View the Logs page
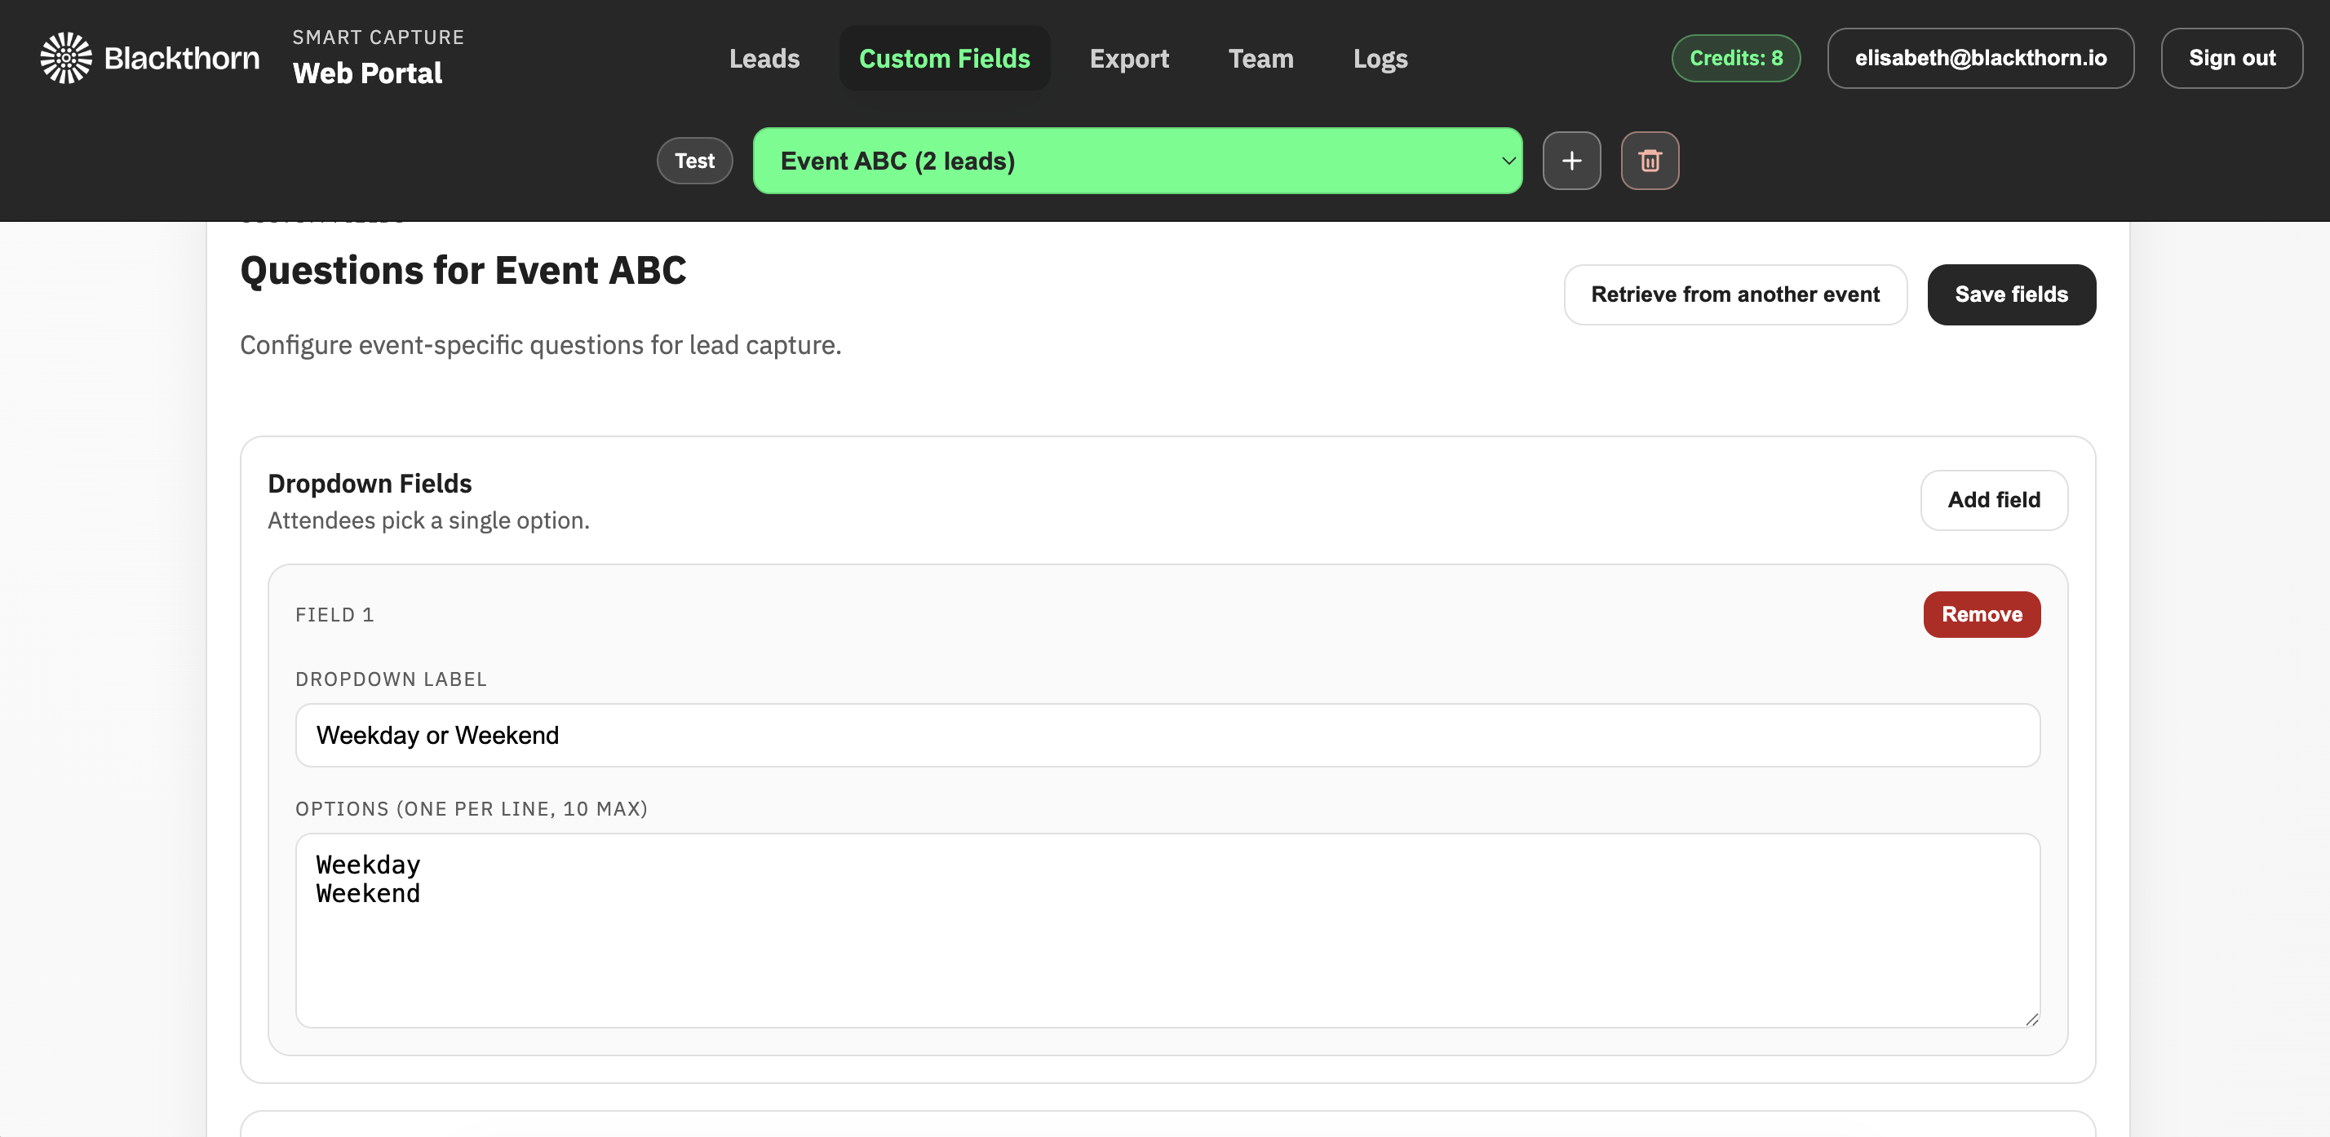This screenshot has height=1137, width=2330. 1380,58
